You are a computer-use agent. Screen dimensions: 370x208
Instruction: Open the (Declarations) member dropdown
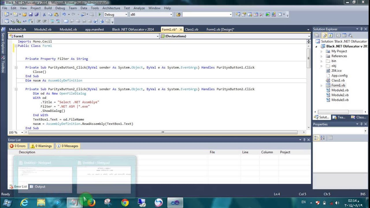click(235, 36)
